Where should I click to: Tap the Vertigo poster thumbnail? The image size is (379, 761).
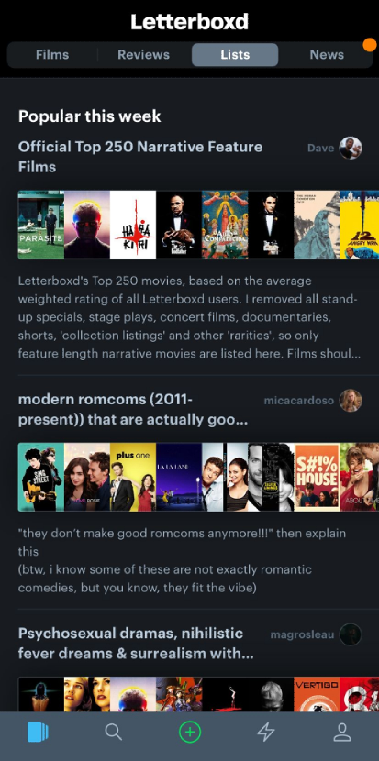pyautogui.click(x=317, y=694)
